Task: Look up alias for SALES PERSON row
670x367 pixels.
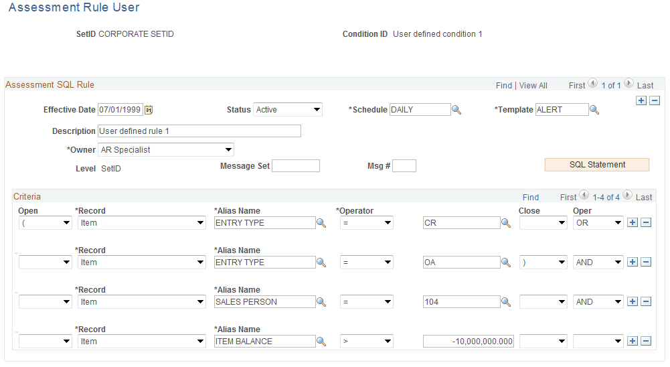Action: pos(321,302)
